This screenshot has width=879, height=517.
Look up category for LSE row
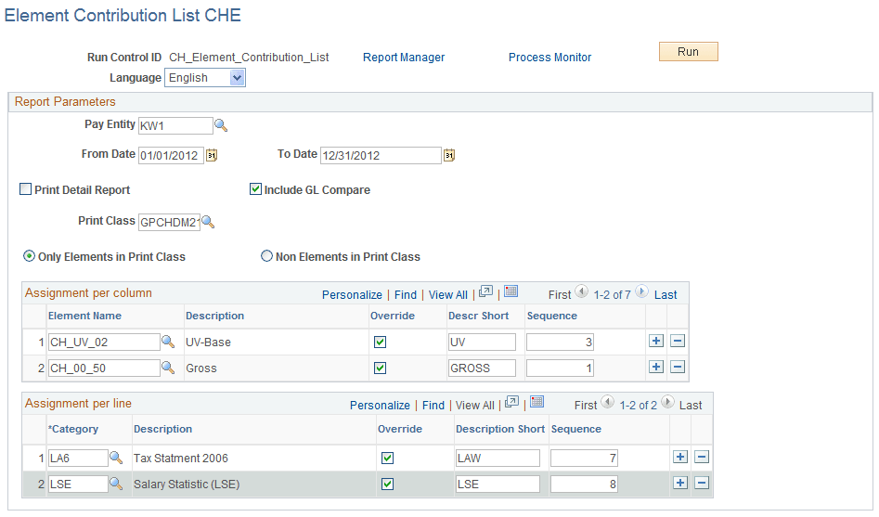(115, 484)
